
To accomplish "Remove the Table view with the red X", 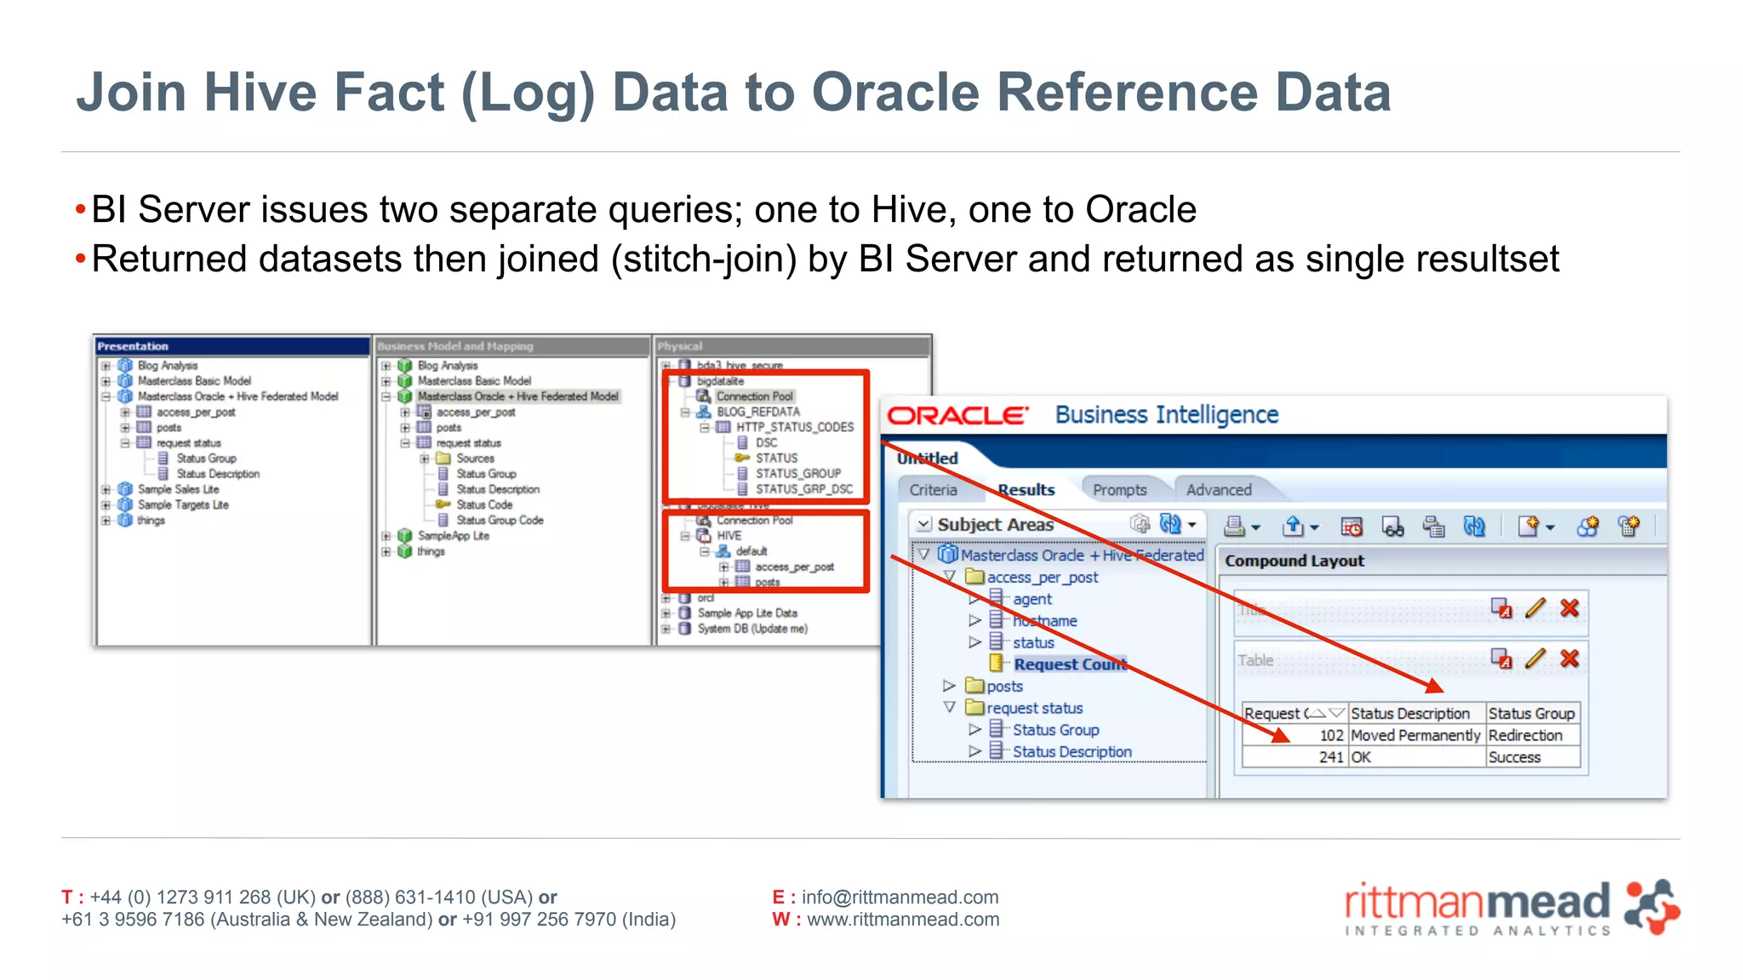I will 1569,658.
